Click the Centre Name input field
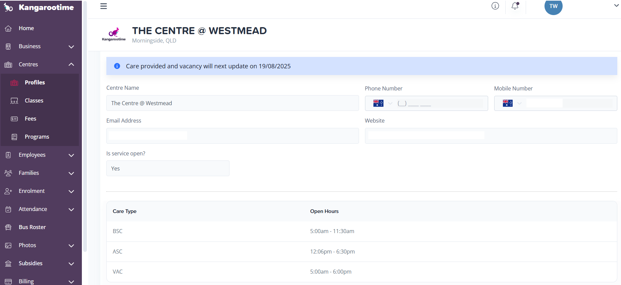621x285 pixels. [x=232, y=103]
